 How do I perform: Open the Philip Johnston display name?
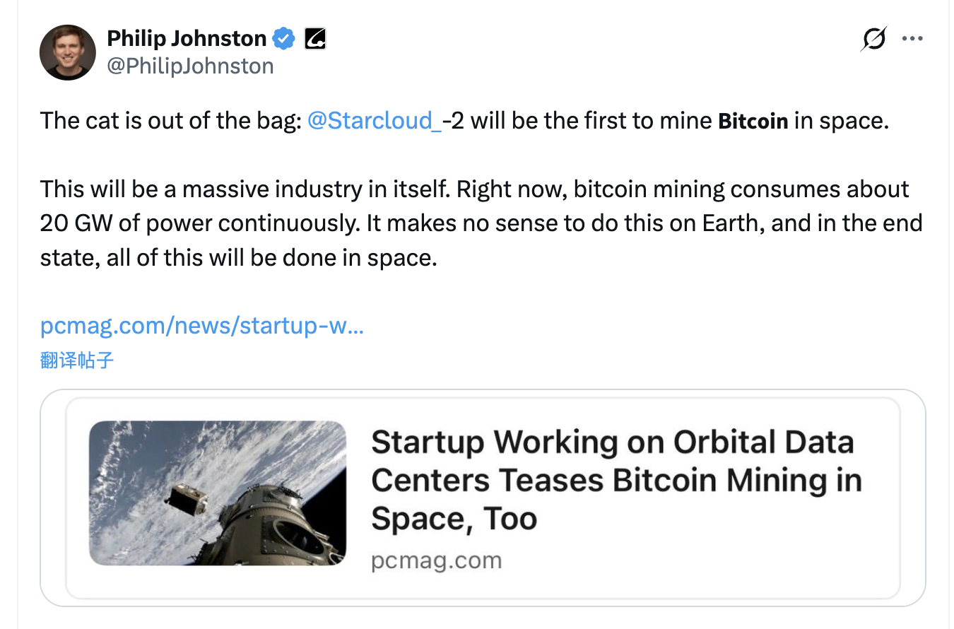(x=187, y=39)
